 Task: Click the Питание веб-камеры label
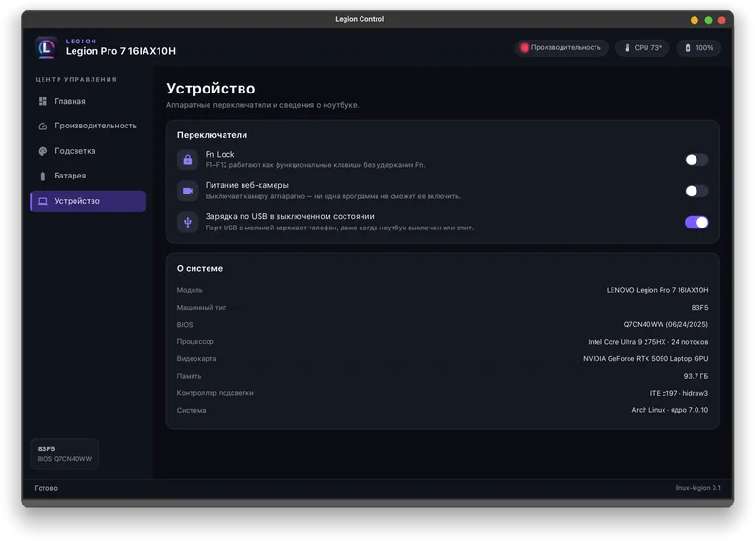[246, 185]
